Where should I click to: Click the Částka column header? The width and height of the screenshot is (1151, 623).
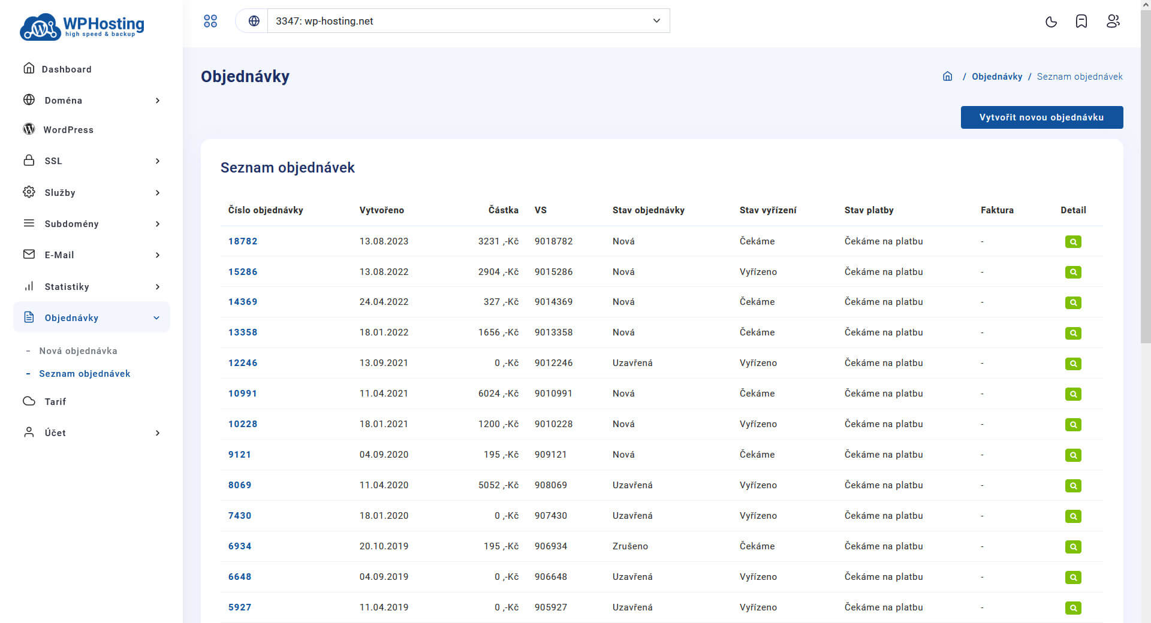pos(504,210)
